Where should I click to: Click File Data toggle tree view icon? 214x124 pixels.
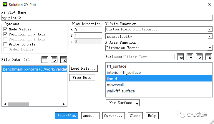(45, 59)
